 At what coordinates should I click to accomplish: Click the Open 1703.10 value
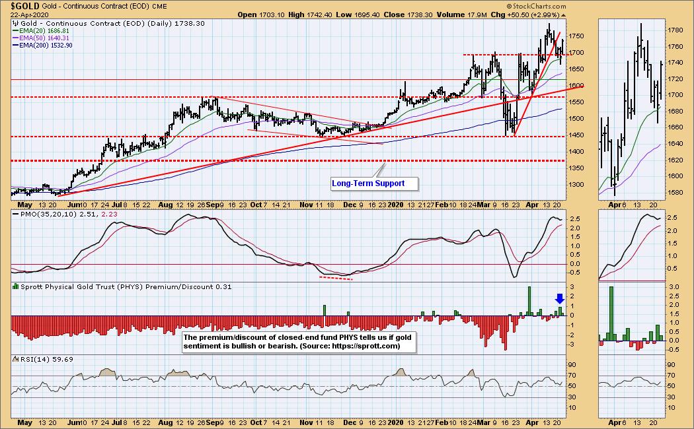tap(260, 15)
